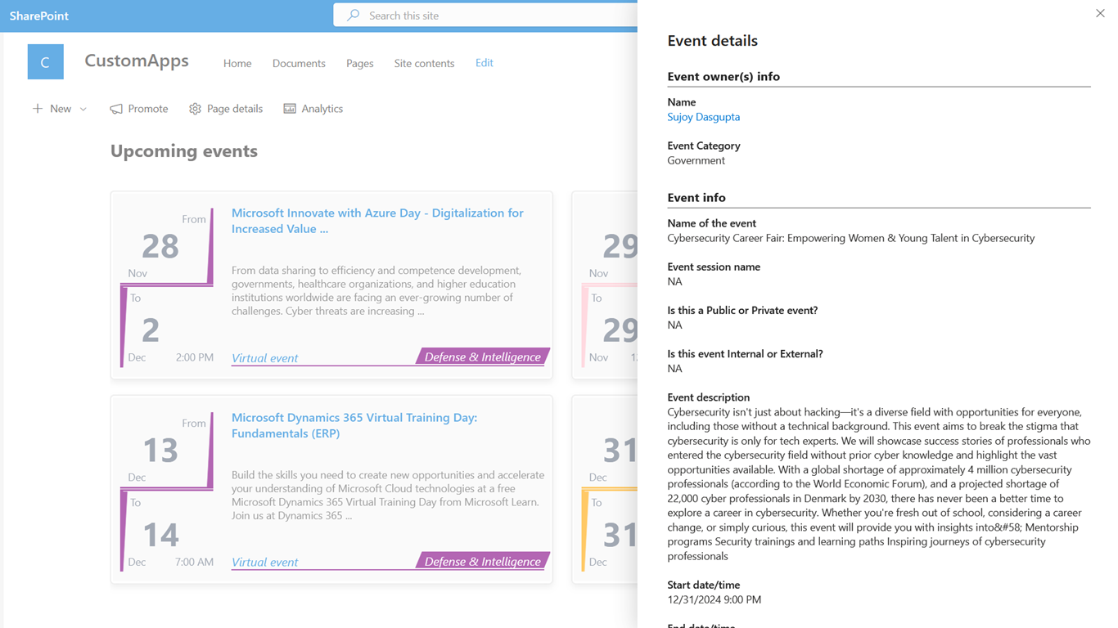
Task: Select the Nov 28 date tile
Action: 160,245
